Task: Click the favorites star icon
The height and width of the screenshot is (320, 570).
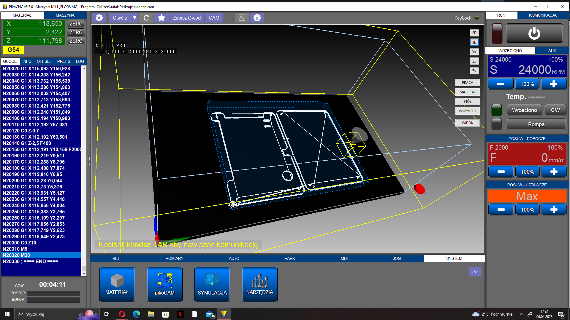Action: pos(161,18)
